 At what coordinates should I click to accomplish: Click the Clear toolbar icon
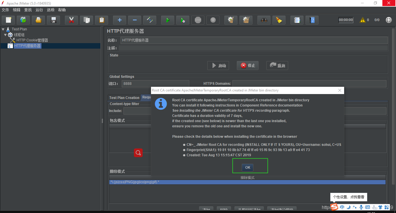[231, 20]
